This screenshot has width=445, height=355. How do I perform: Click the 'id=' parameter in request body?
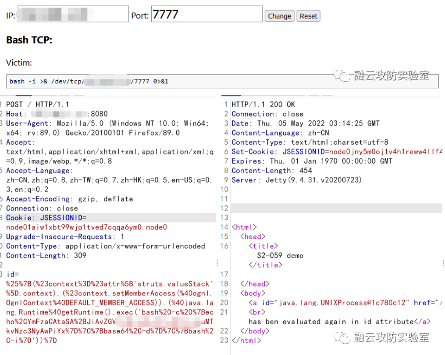12,275
